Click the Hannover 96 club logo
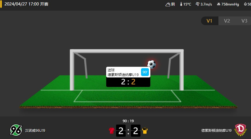 pos(16,130)
